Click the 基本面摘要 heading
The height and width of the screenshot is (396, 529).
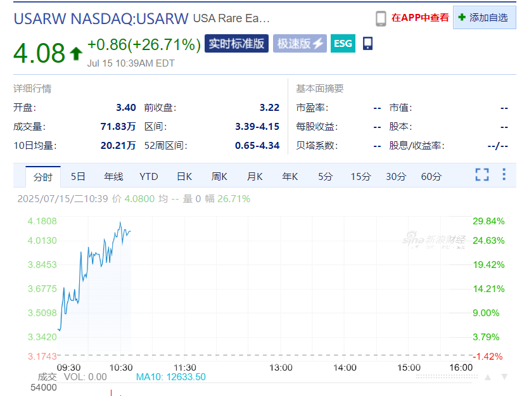320,89
